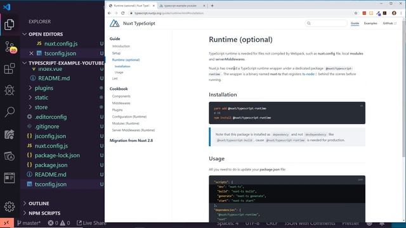The image size is (406, 228).
Task: Click the browser address bar
Action: [x=241, y=13]
